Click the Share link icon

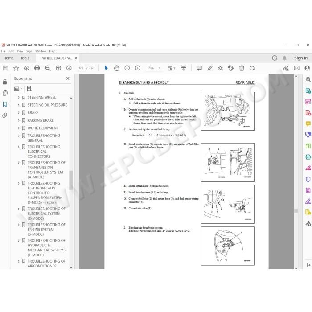[x=286, y=68]
